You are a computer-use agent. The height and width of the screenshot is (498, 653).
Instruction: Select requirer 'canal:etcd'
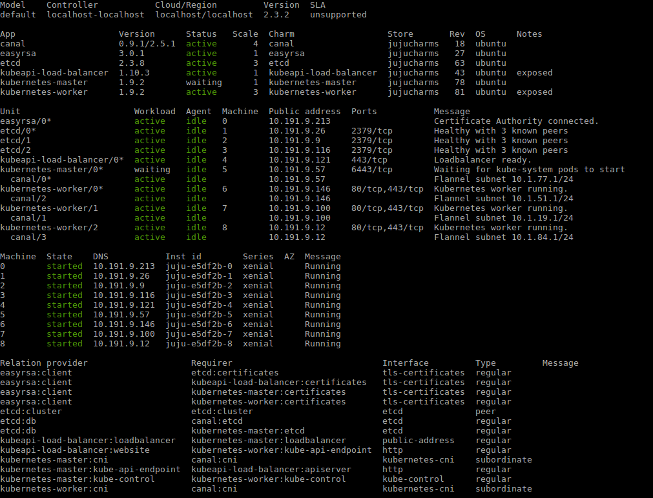[217, 421]
